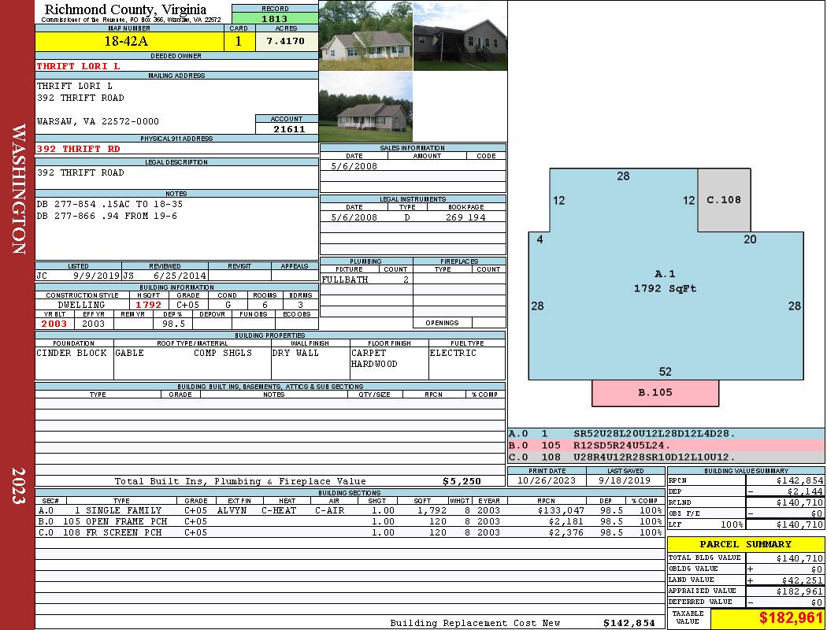Select listed date 9/9/2019

[x=97, y=276]
